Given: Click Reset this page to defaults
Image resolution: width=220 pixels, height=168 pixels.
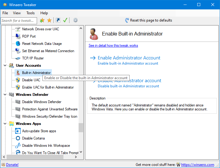Looking at the screenshot, I should [151, 20].
